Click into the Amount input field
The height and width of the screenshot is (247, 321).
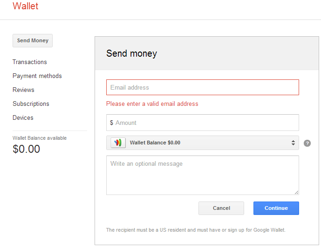(205, 123)
